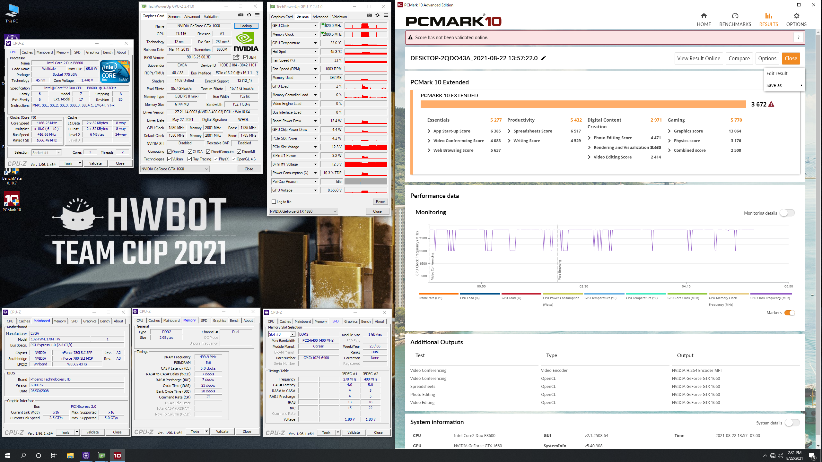Enable Monitoring details toggle

[x=787, y=213]
